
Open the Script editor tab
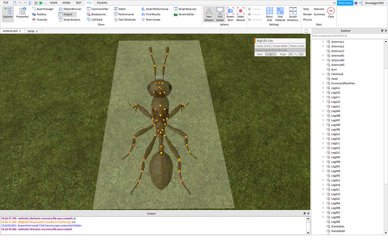30,31
